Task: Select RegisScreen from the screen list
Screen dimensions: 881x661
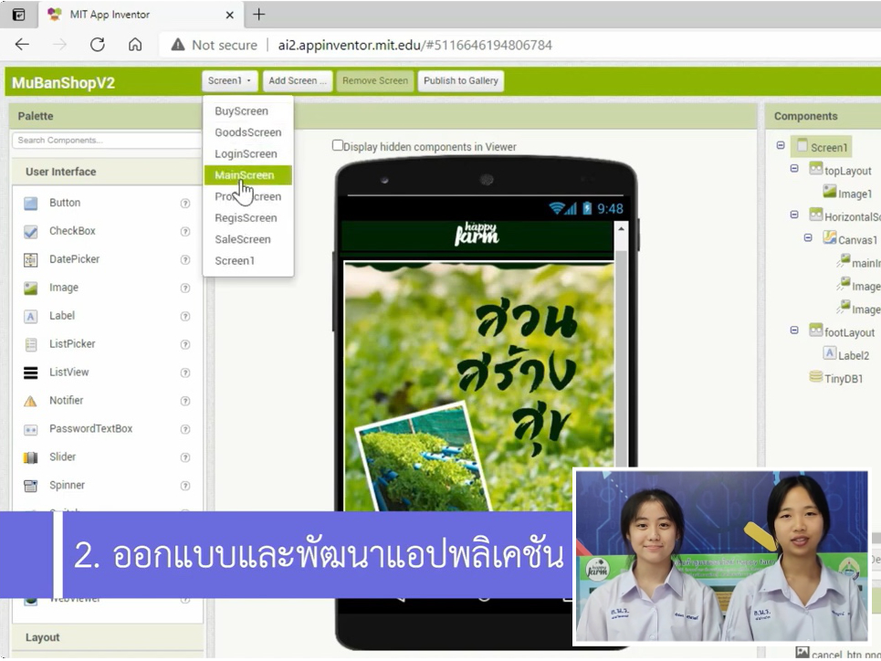Action: pos(247,218)
